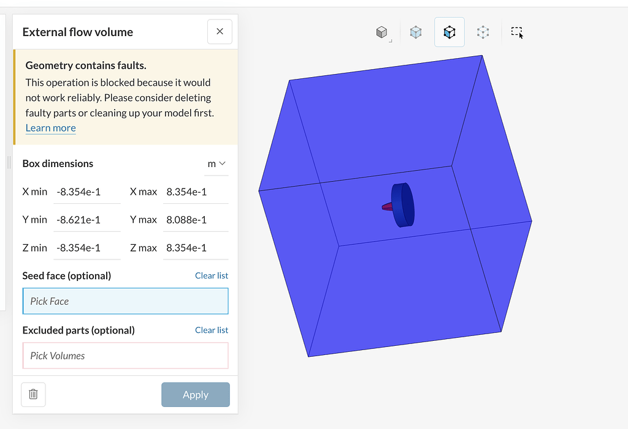Delete the operation using the trash icon
628x429 pixels.
(x=33, y=394)
